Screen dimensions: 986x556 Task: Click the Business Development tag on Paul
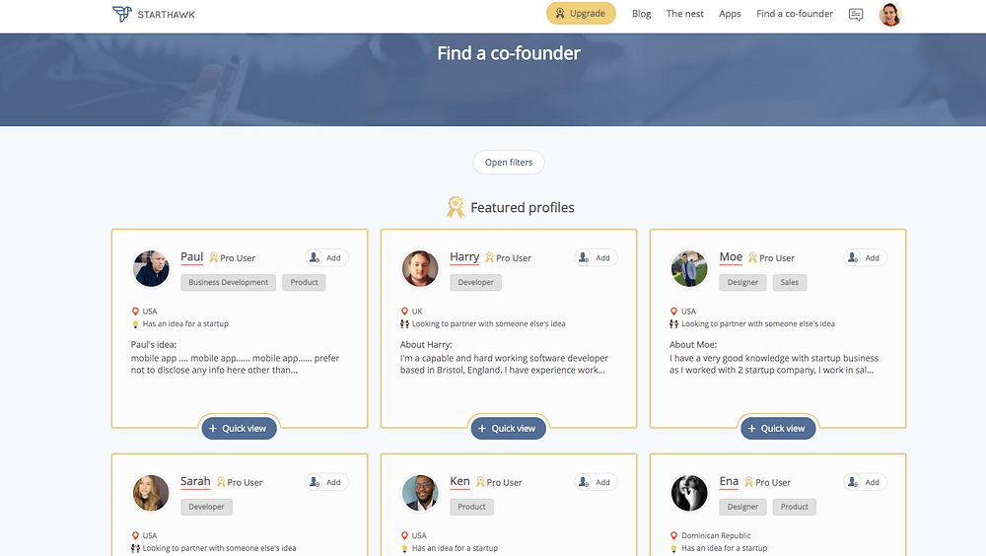click(229, 282)
